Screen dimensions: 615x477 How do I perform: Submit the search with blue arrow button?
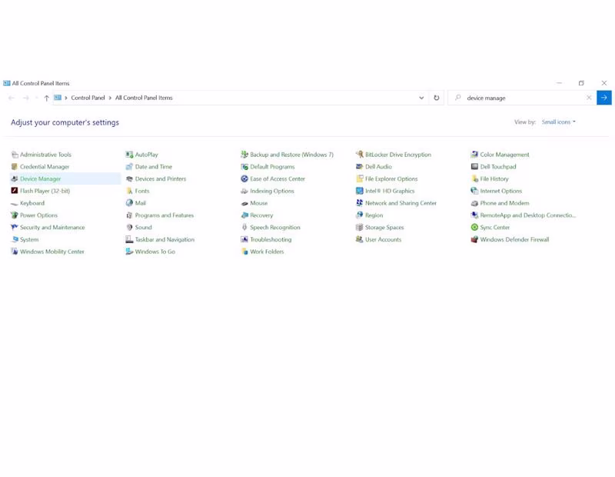[604, 98]
